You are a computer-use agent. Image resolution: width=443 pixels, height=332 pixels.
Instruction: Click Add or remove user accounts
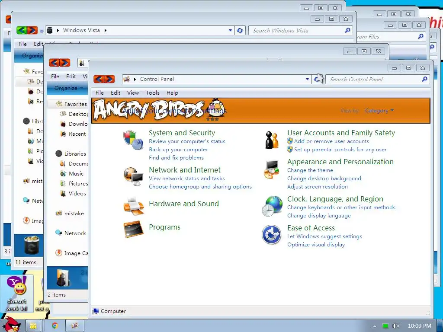tap(331, 141)
